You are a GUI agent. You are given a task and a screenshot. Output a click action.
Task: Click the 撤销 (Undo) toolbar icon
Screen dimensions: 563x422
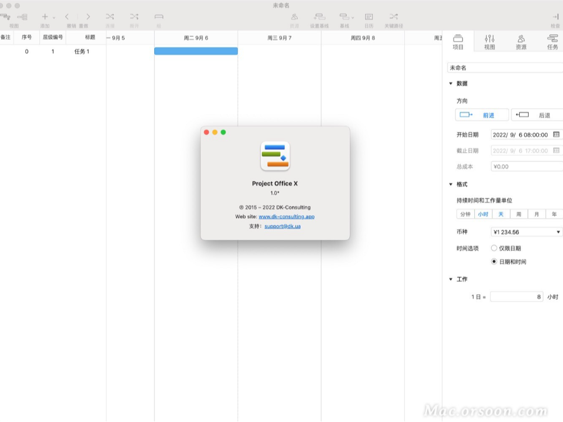coord(67,17)
